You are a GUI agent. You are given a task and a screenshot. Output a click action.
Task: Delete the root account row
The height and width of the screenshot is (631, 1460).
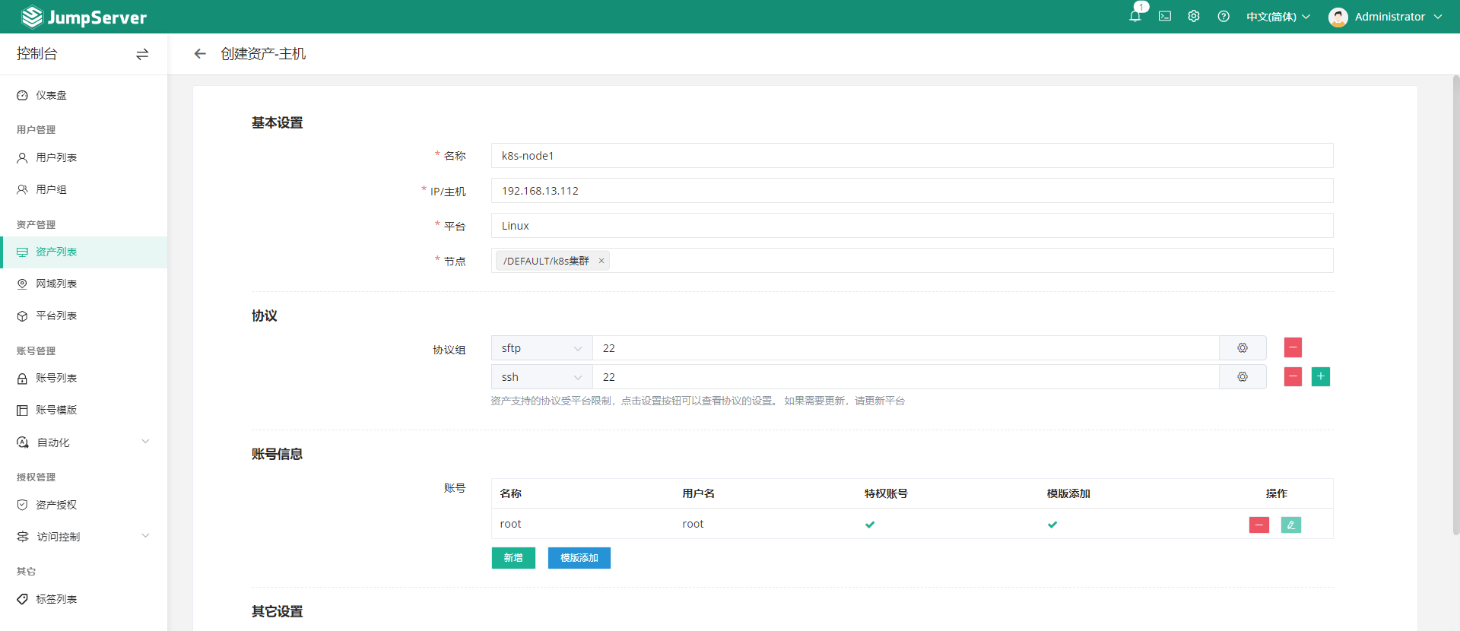tap(1259, 525)
